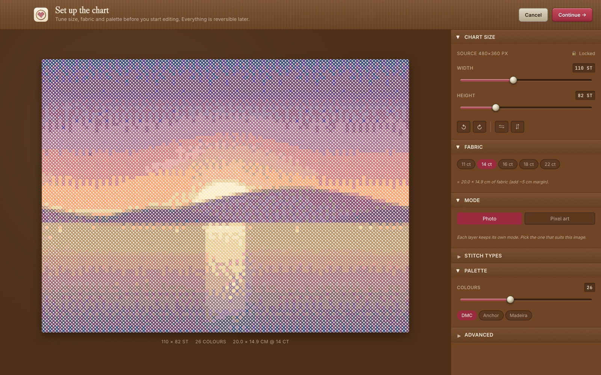Image resolution: width=601 pixels, height=375 pixels.
Task: Choose 18 ct fabric count
Action: (x=529, y=164)
